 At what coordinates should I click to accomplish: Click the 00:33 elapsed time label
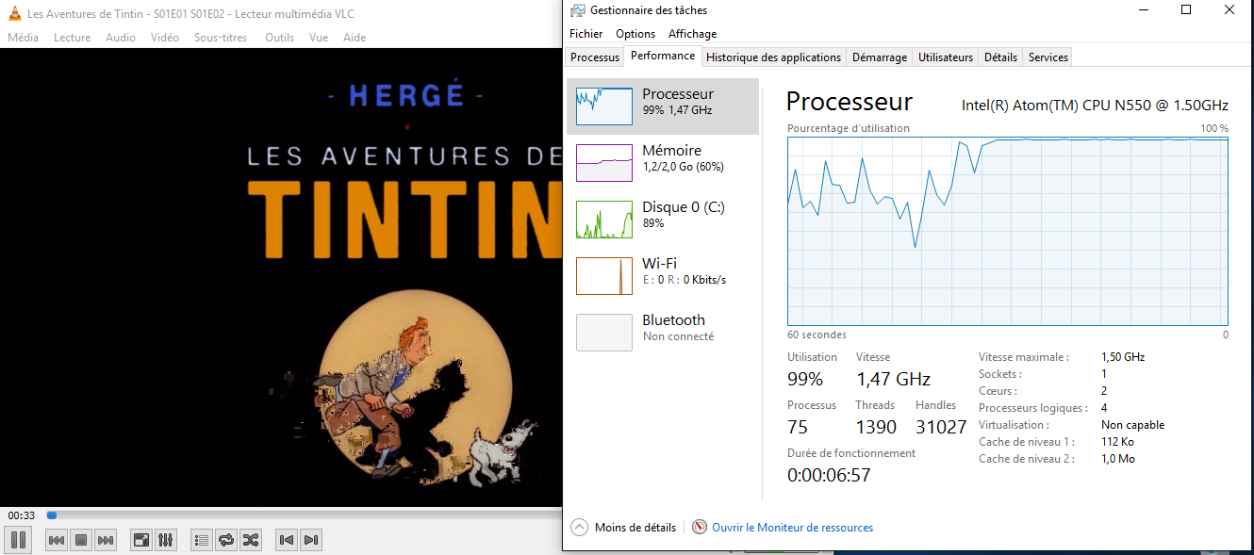(22, 515)
